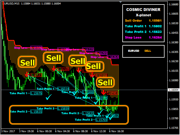Click the COSMIC DIVINER panel title

coord(143,10)
